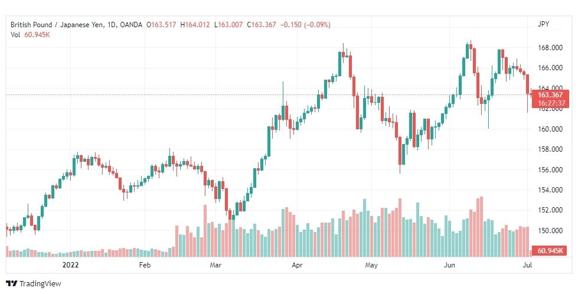Screen dimensions: 578x294
Task: Click the 168.000 price axis label
Action: [x=550, y=48]
